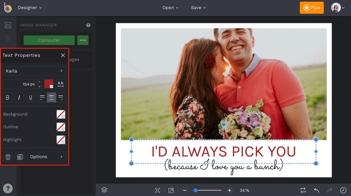Open the Layers stack icon

104,190
